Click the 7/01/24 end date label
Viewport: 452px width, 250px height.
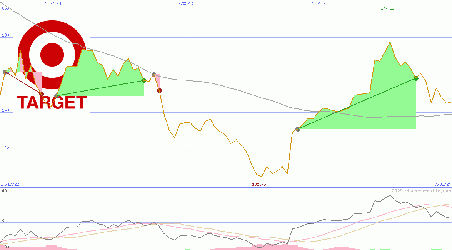point(442,184)
